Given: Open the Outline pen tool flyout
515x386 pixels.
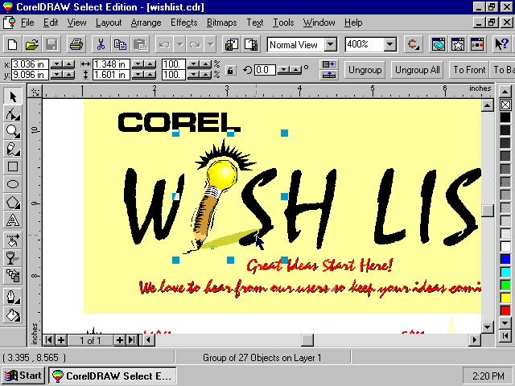Looking at the screenshot, I should (x=13, y=297).
